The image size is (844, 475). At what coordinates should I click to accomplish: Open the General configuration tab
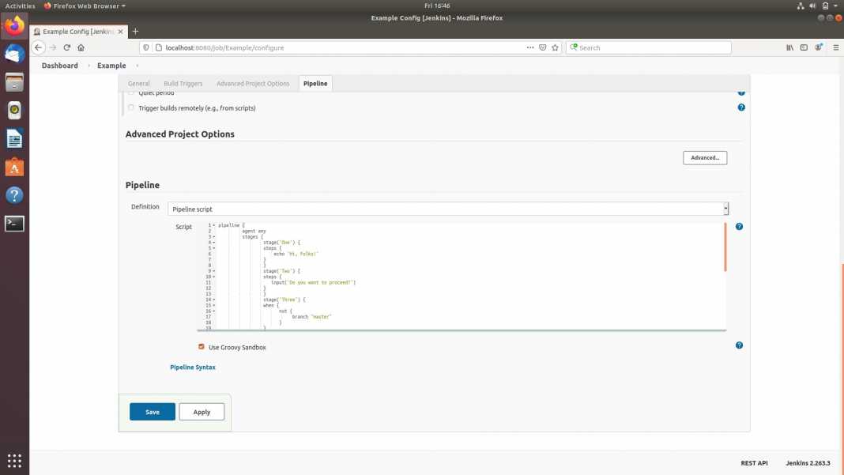tap(138, 83)
